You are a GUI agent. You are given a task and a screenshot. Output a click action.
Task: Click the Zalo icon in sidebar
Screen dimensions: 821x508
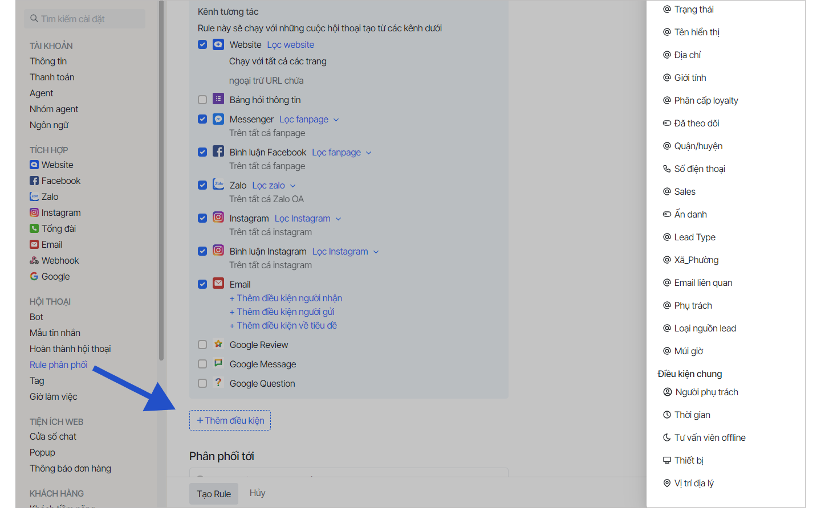pyautogui.click(x=34, y=197)
